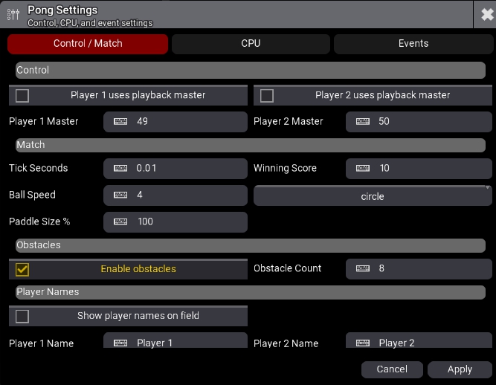Click the keyboard icon in Ball Speed field
Screen dimensions: 496x385
pos(120,195)
